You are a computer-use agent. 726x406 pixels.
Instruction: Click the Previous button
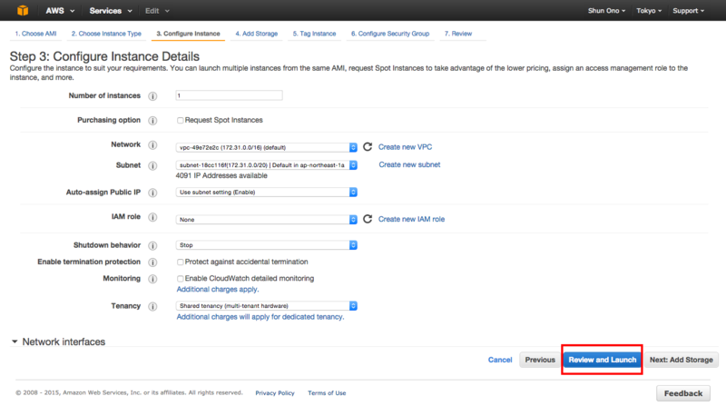(540, 360)
